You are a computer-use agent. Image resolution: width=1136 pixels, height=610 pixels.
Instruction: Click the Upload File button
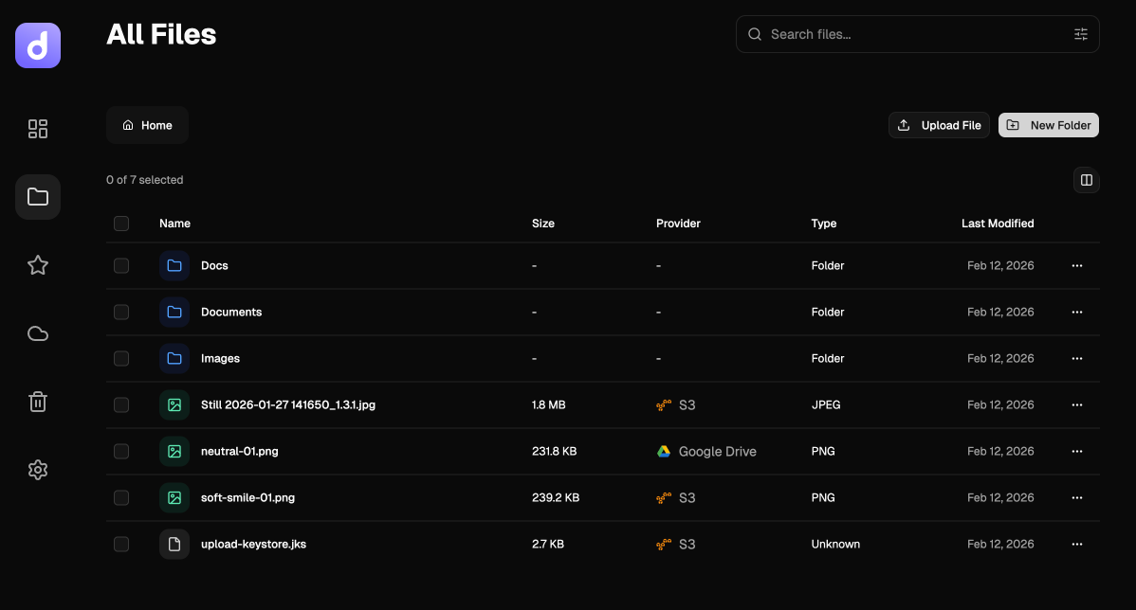coord(939,124)
